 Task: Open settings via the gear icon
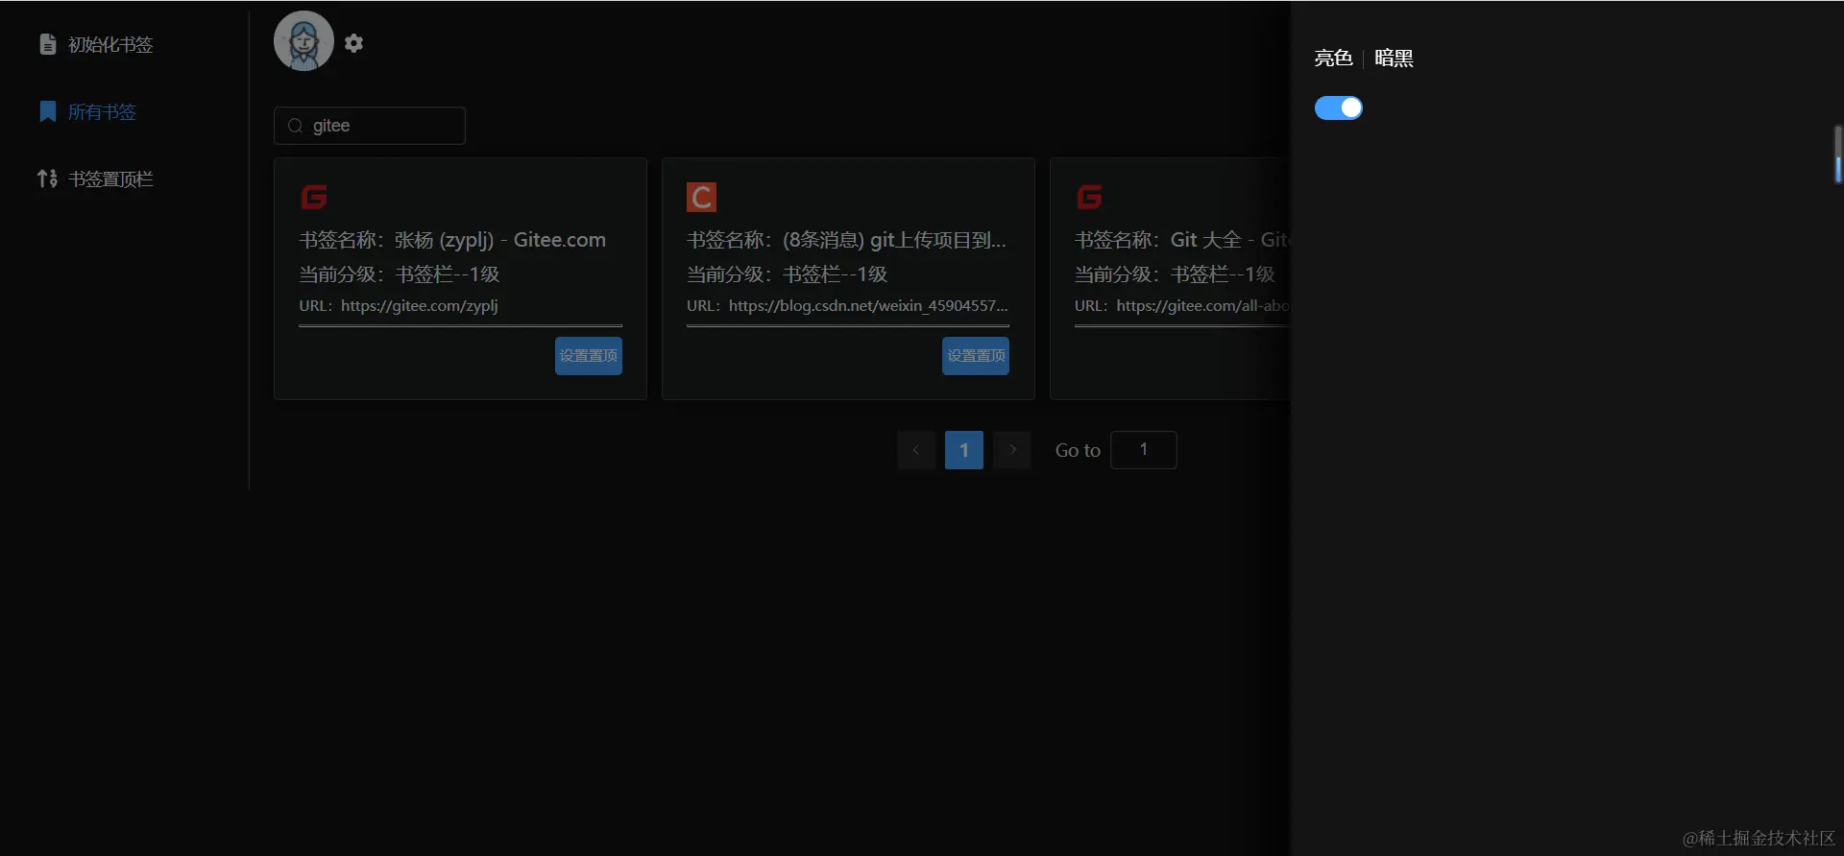(x=353, y=43)
